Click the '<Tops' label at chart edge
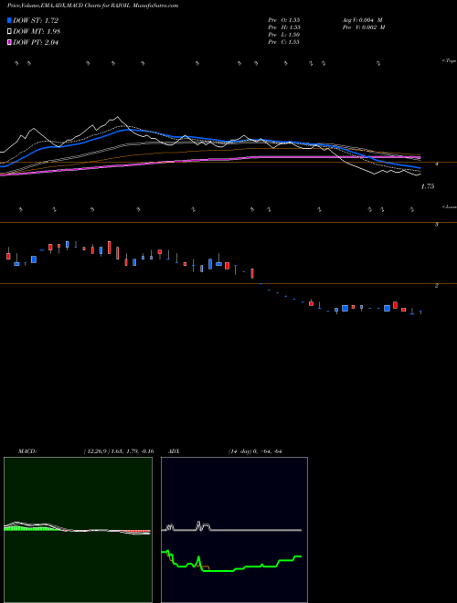Image resolution: width=457 pixels, height=603 pixels. 449,61
